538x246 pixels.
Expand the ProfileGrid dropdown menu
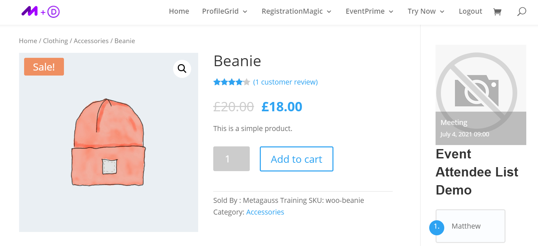coord(225,11)
